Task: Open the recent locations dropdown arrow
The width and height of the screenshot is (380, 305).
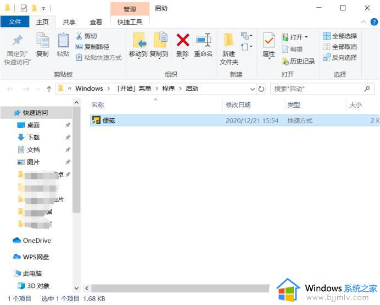Action: point(38,89)
